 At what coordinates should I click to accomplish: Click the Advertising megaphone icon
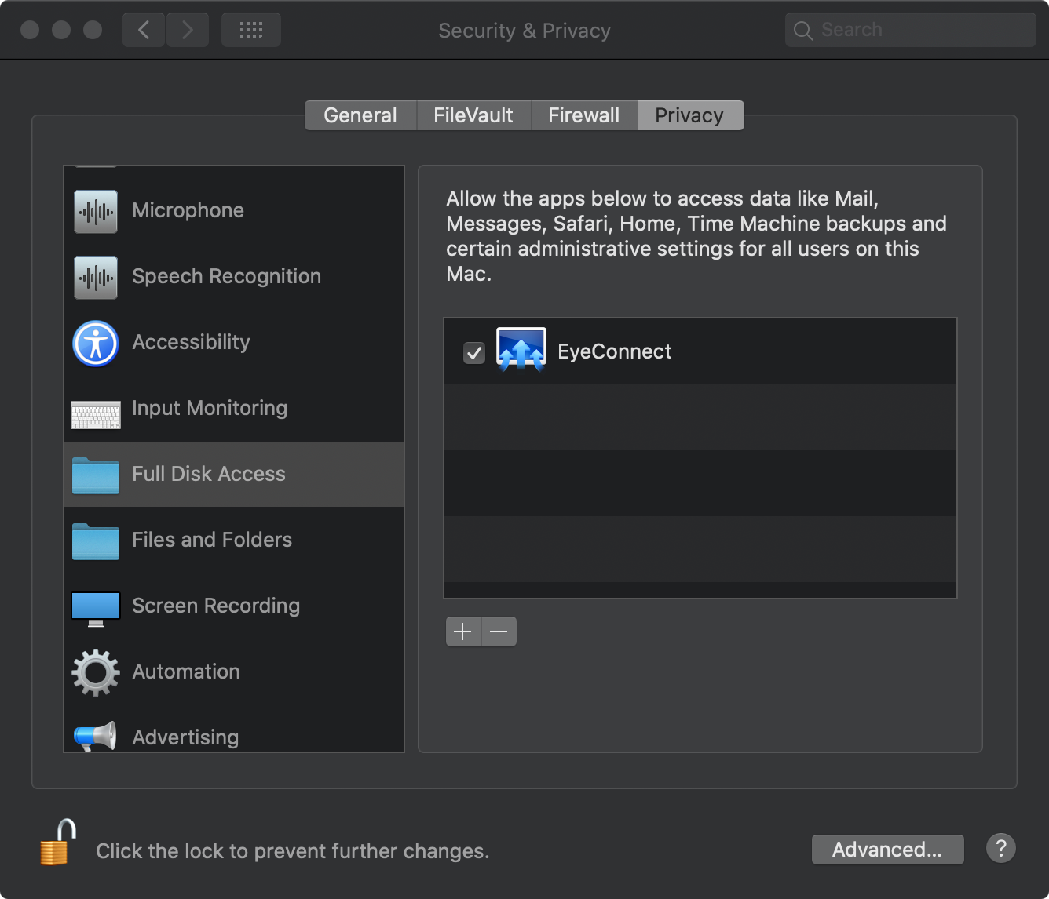coord(96,736)
